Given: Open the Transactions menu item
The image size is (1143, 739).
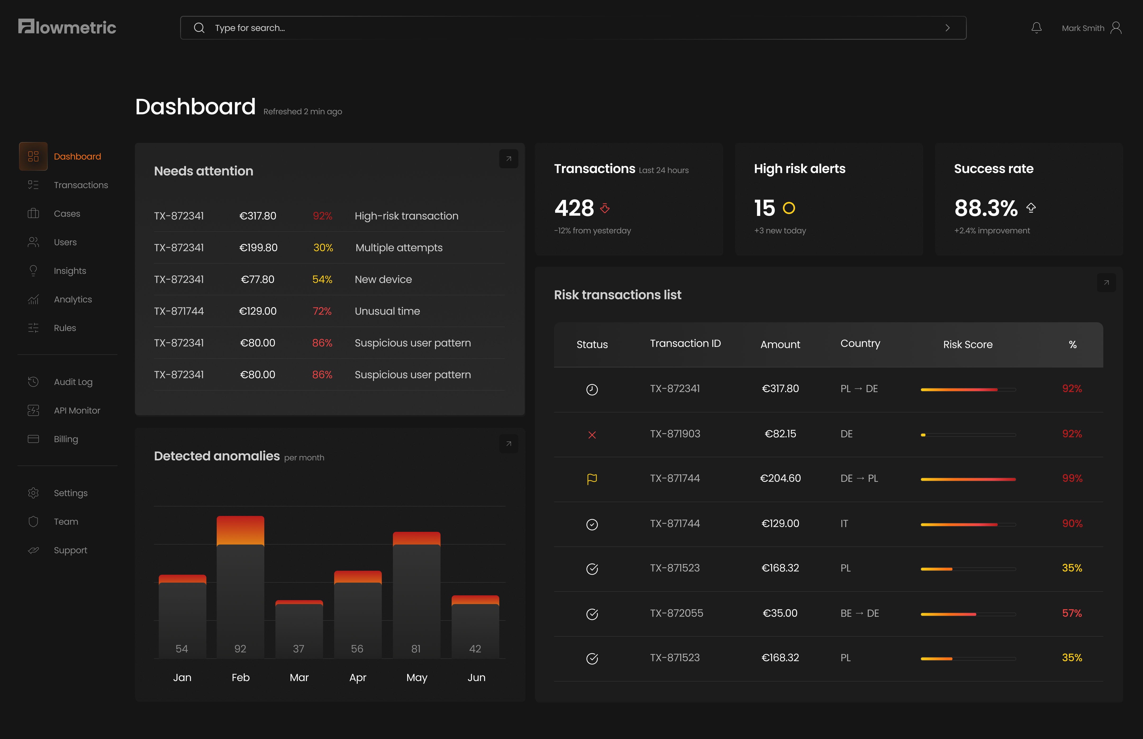Looking at the screenshot, I should click(x=81, y=185).
